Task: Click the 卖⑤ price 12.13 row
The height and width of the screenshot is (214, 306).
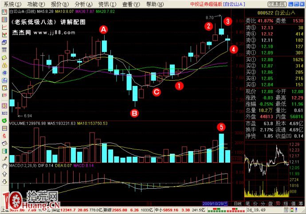Action: point(275,27)
